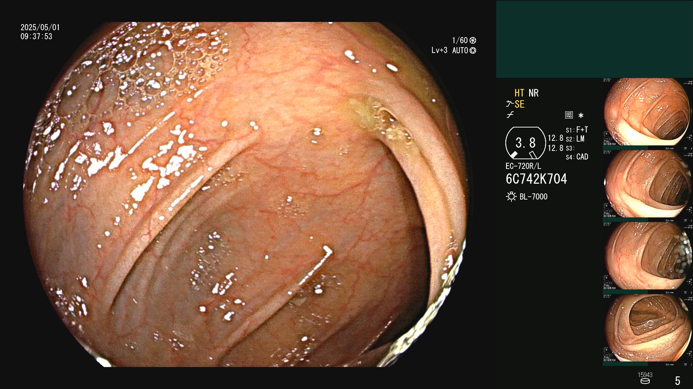This screenshot has width=693, height=389.
Task: Click the S1: F+T switch assignment
Action: (577, 130)
